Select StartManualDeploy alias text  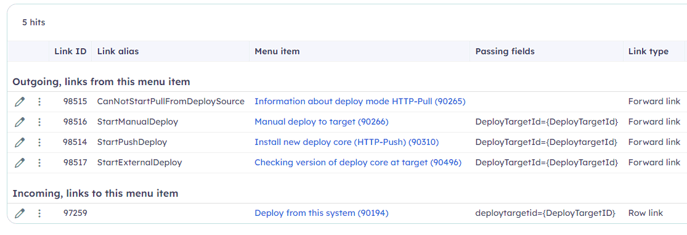[x=137, y=122]
